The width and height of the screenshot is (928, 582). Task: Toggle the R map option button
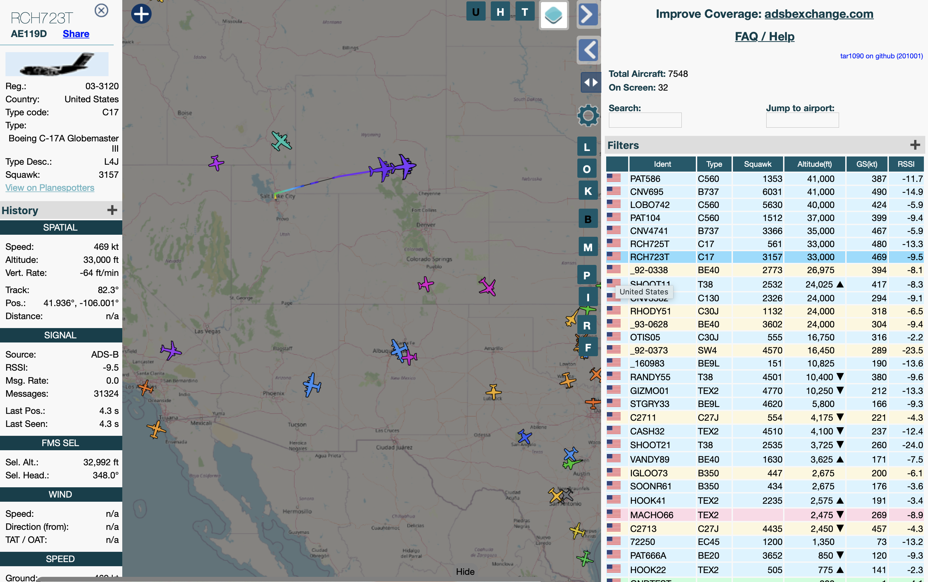click(x=587, y=325)
